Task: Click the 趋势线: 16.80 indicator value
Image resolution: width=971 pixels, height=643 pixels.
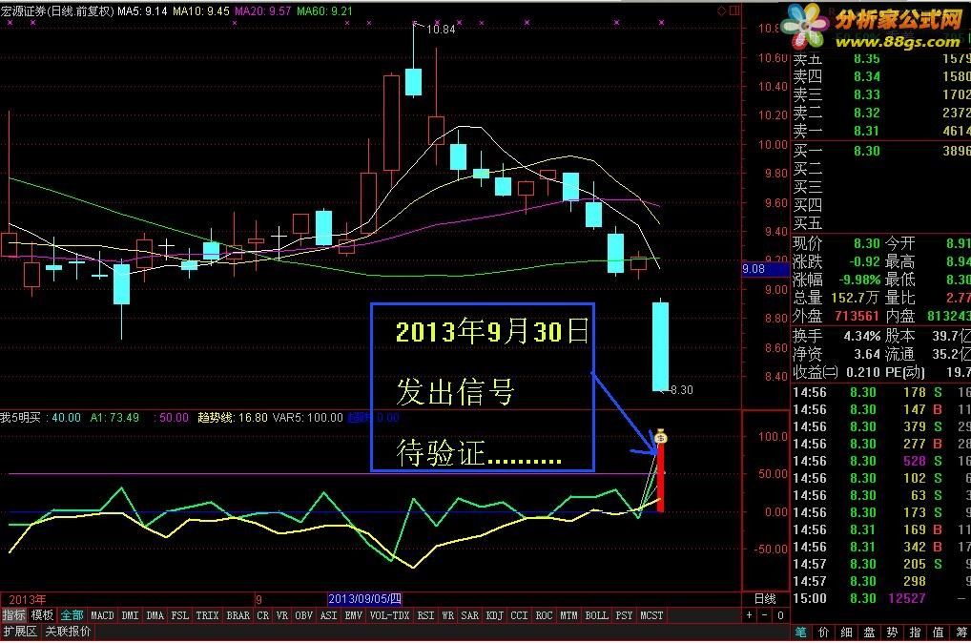Action: (233, 418)
